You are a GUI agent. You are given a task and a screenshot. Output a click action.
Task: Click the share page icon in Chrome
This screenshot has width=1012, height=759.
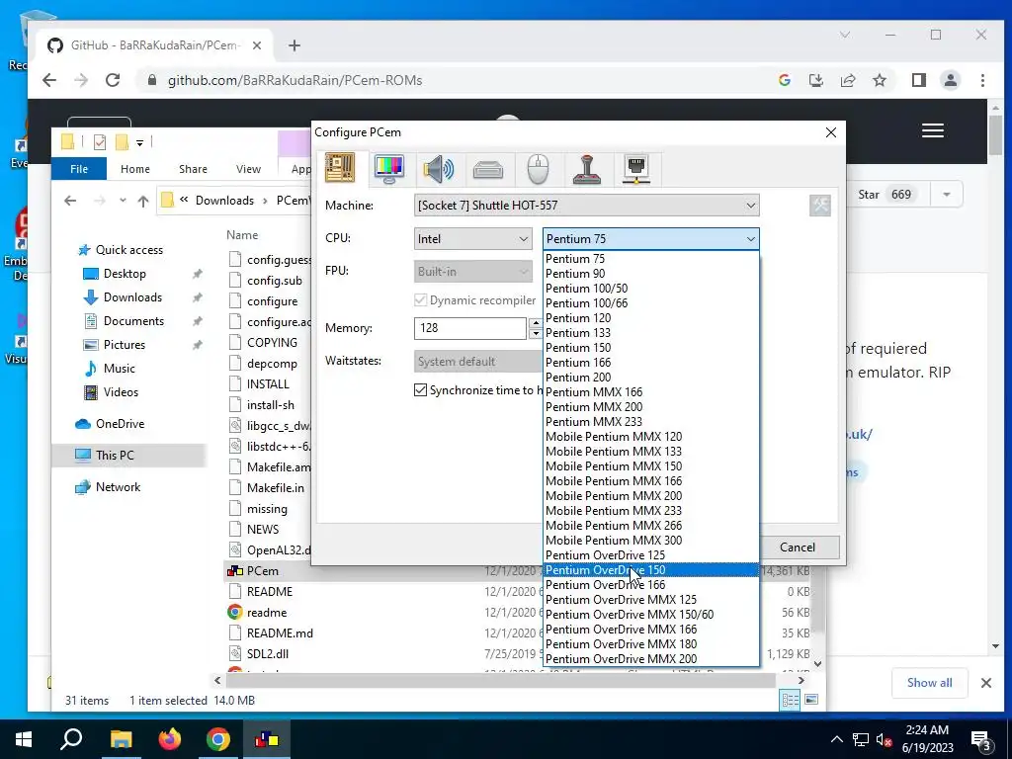point(847,80)
